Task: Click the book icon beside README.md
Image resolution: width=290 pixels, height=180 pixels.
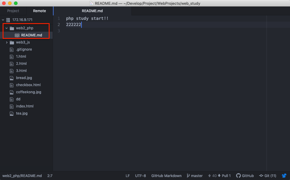Action: (x=17, y=35)
